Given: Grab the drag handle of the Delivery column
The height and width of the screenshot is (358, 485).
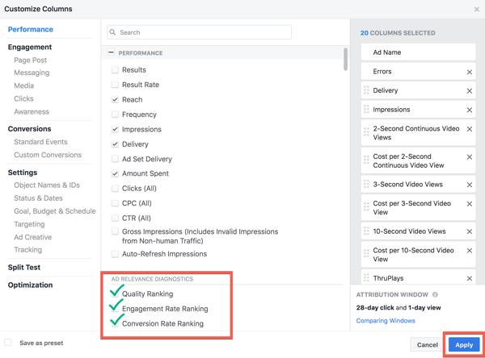Looking at the screenshot, I should (x=366, y=90).
